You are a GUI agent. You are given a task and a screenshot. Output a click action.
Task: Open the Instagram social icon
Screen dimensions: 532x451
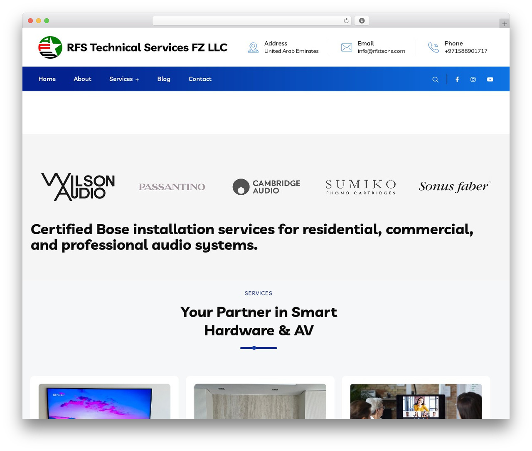(473, 79)
